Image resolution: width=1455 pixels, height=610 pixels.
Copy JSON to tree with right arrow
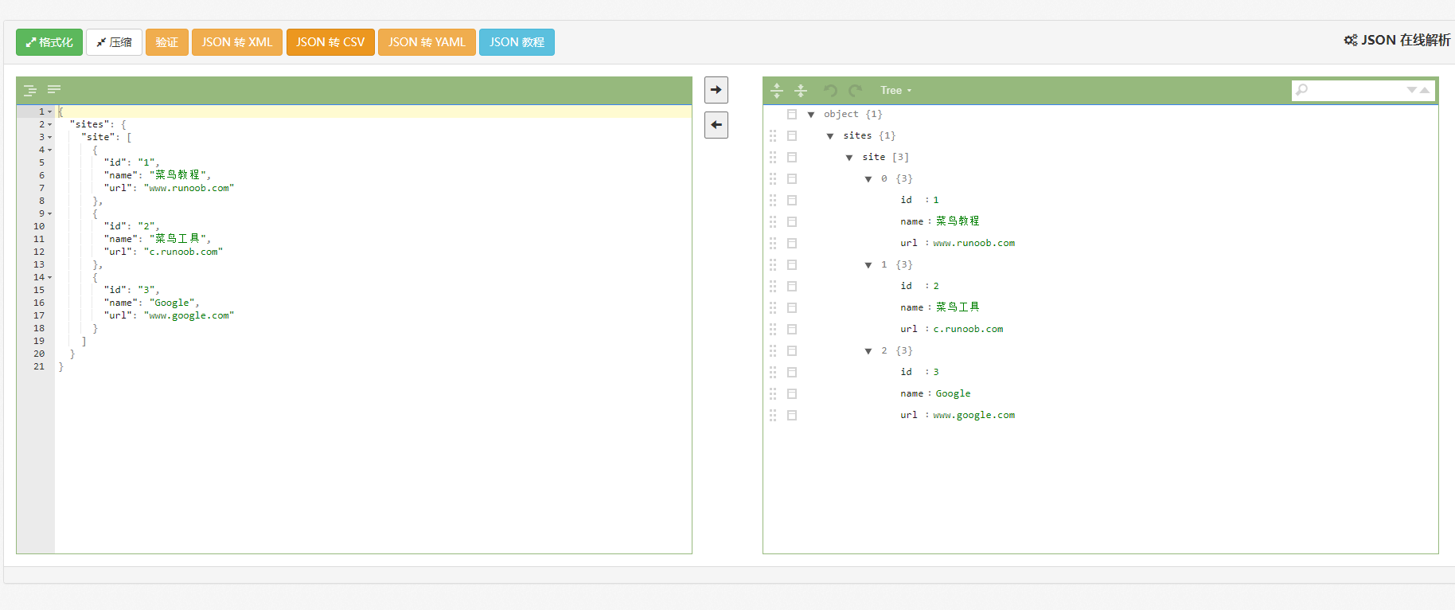[716, 90]
